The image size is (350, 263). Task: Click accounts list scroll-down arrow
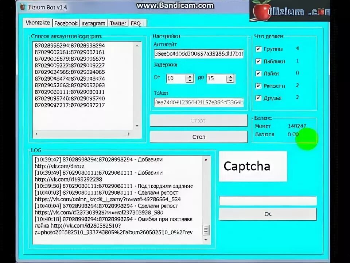pos(137,126)
